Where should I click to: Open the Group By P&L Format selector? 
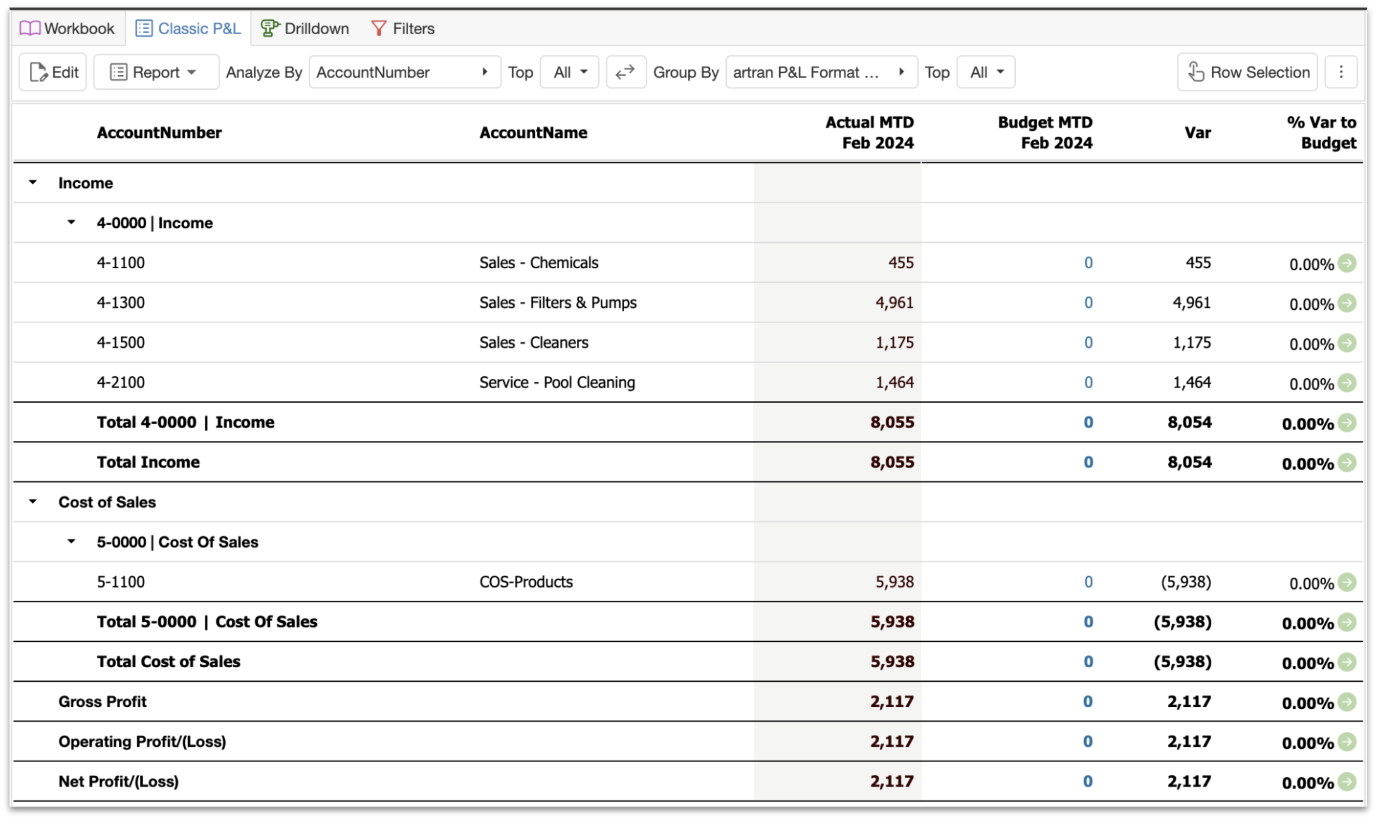coord(822,72)
